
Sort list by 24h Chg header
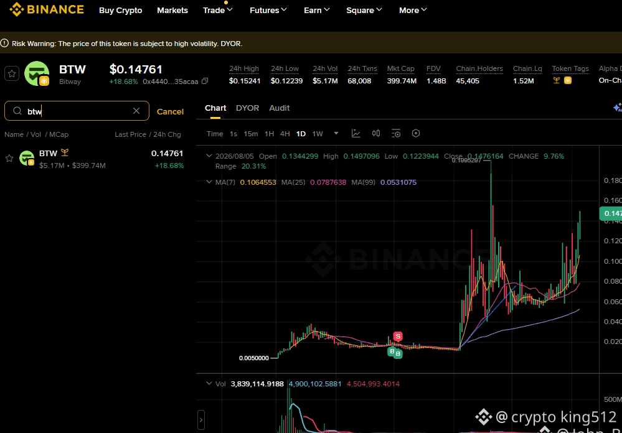[167, 134]
